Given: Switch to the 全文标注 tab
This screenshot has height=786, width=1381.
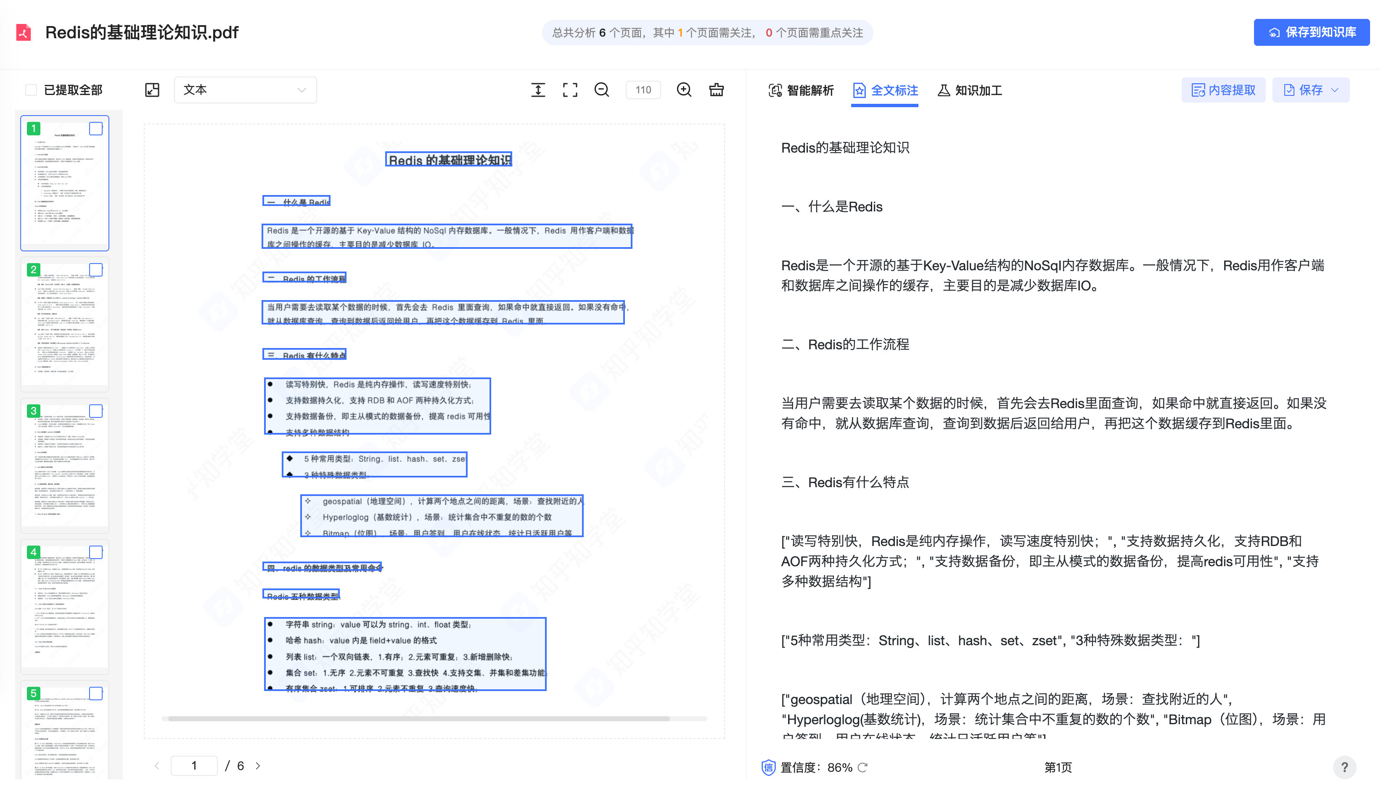Looking at the screenshot, I should point(885,90).
